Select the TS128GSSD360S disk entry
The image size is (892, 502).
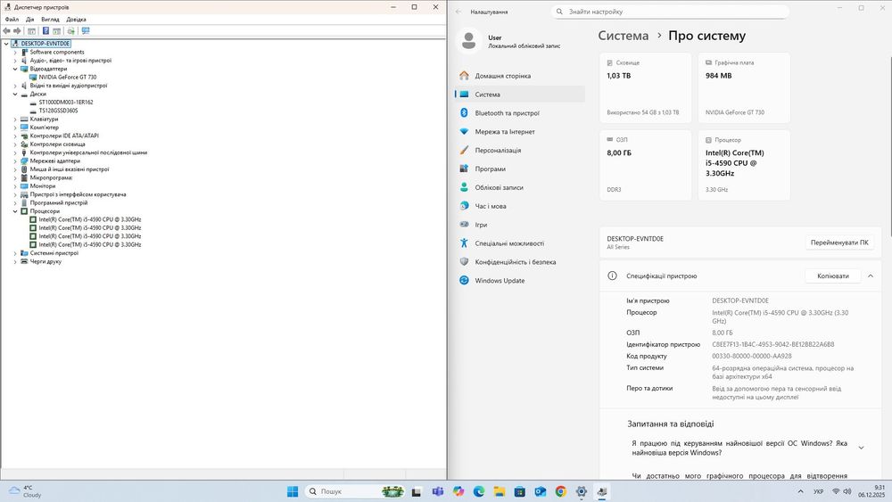58,111
